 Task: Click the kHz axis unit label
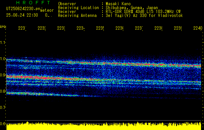[3, 27]
